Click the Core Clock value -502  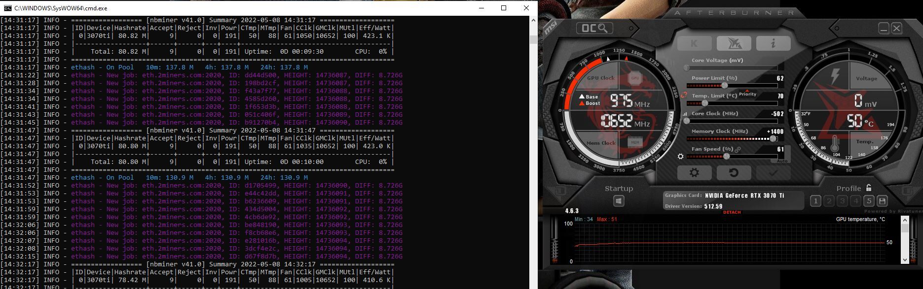(x=777, y=114)
